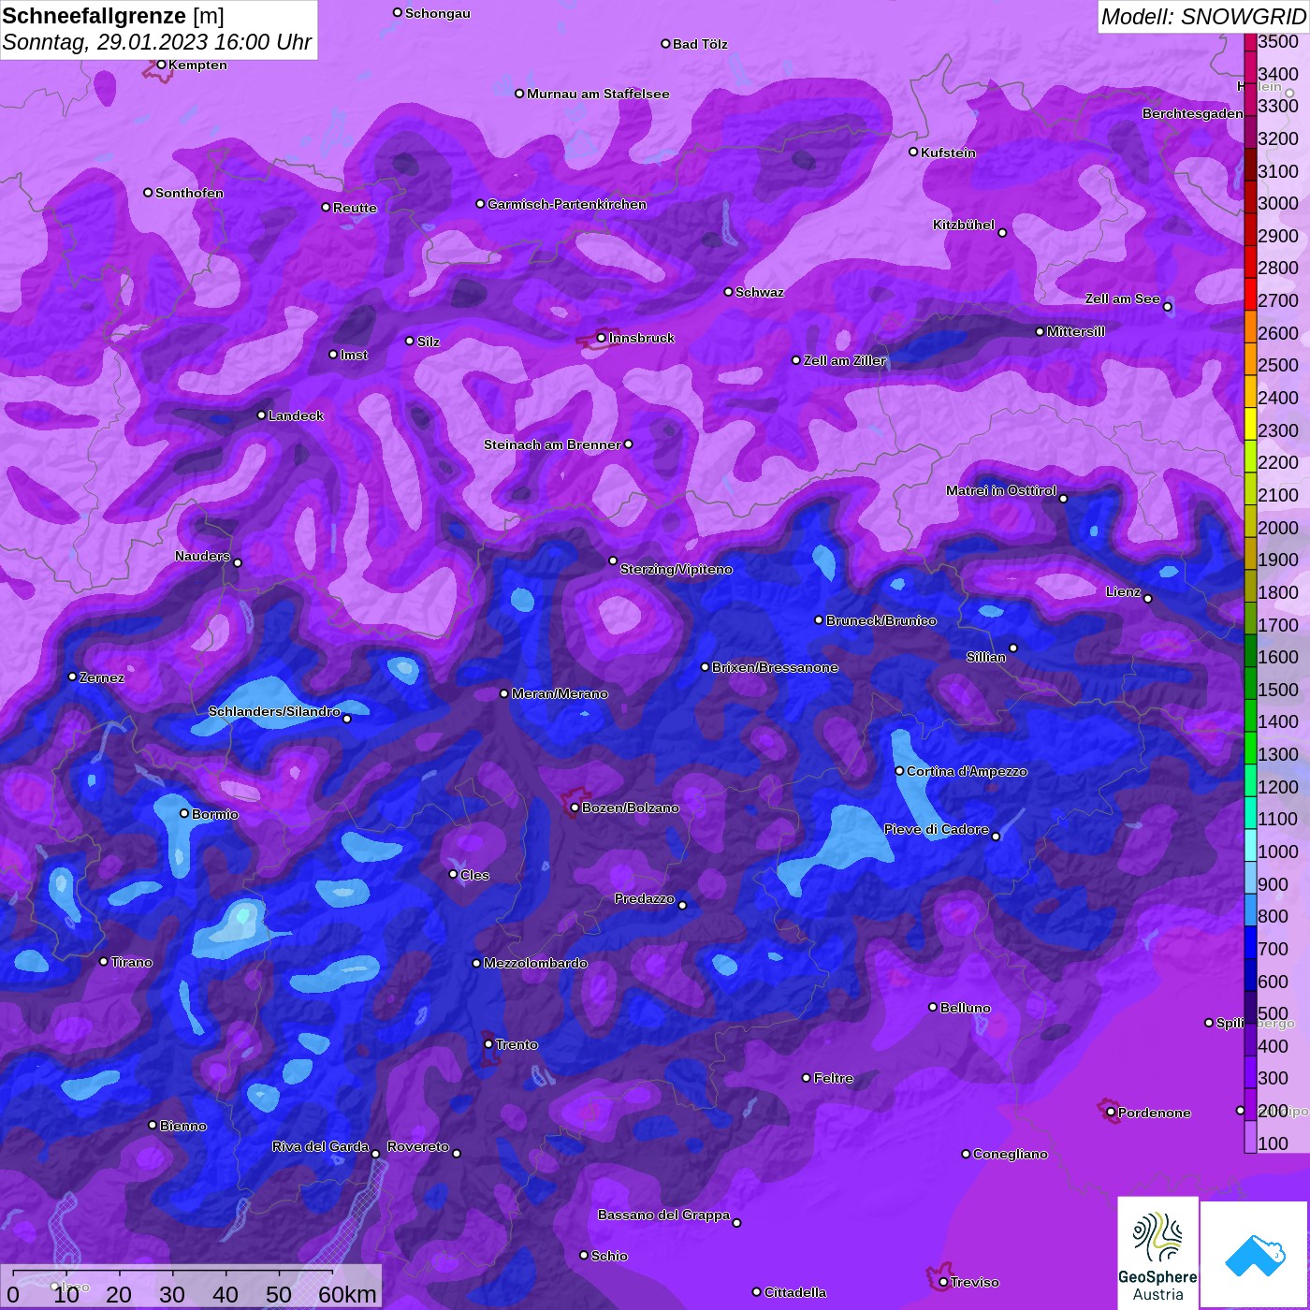Click the Sonthofen label

(x=189, y=193)
